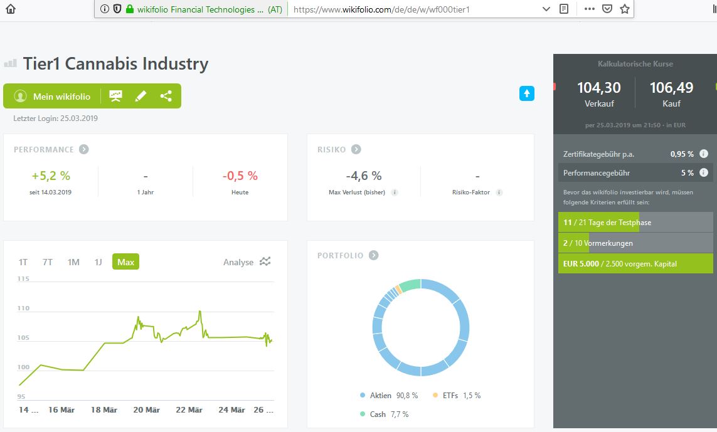Viewport: 717px width, 432px height.
Task: Click the URL address bar field
Action: pyautogui.click(x=414, y=9)
